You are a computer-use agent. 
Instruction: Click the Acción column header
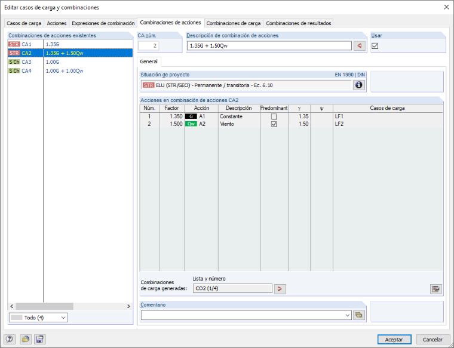point(201,108)
